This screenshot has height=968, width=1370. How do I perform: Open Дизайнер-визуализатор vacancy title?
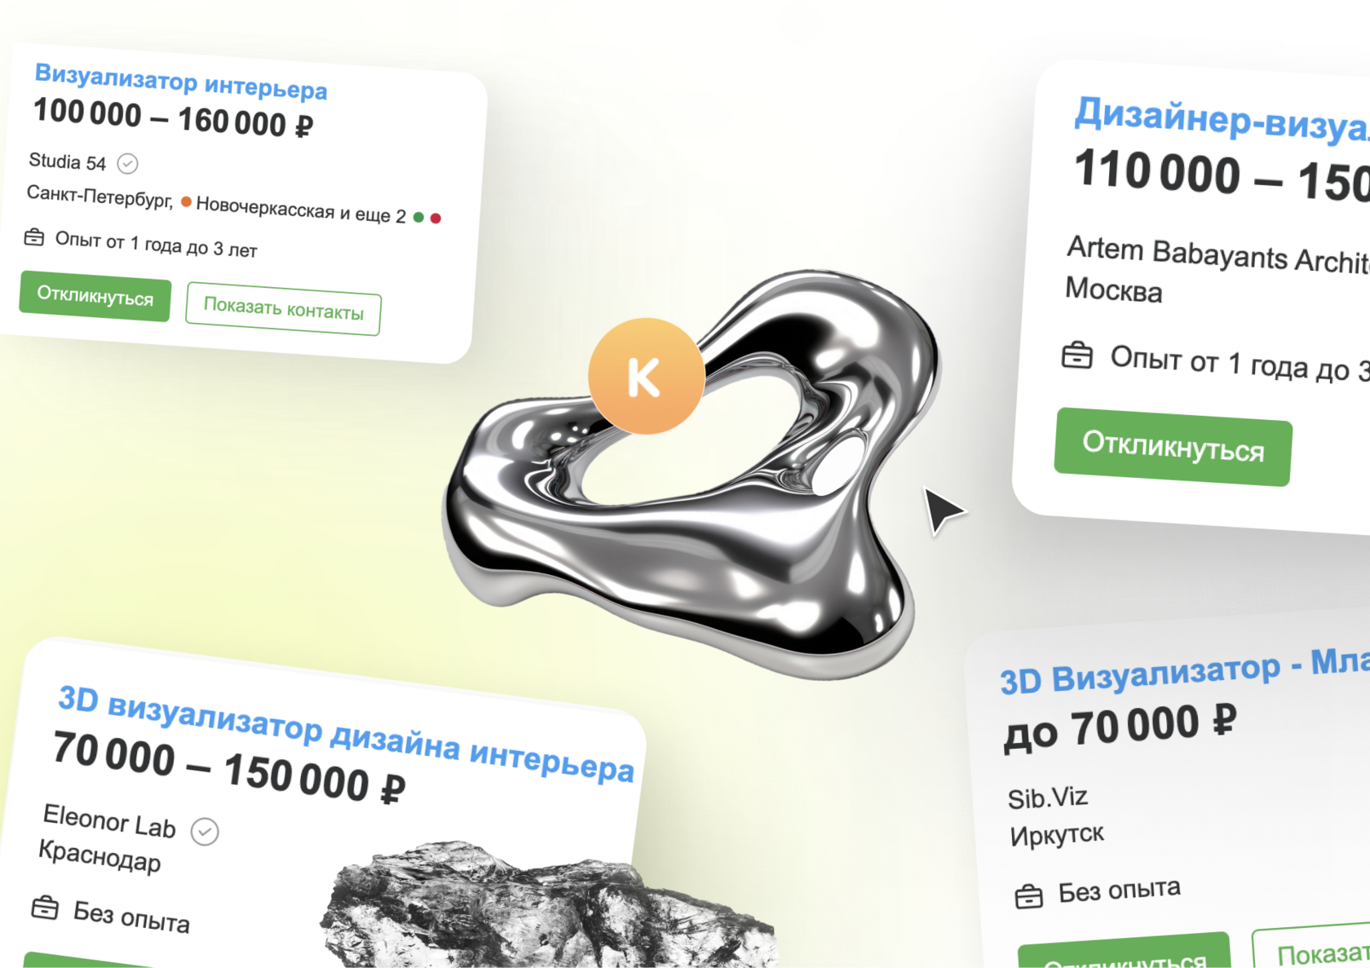point(1222,122)
